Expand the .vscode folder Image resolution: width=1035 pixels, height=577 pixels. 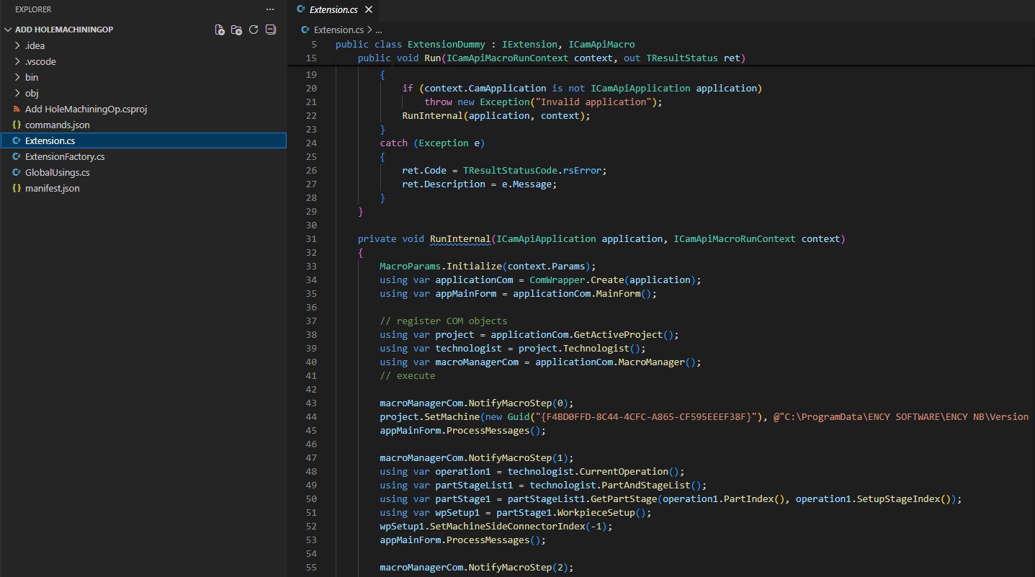[17, 61]
